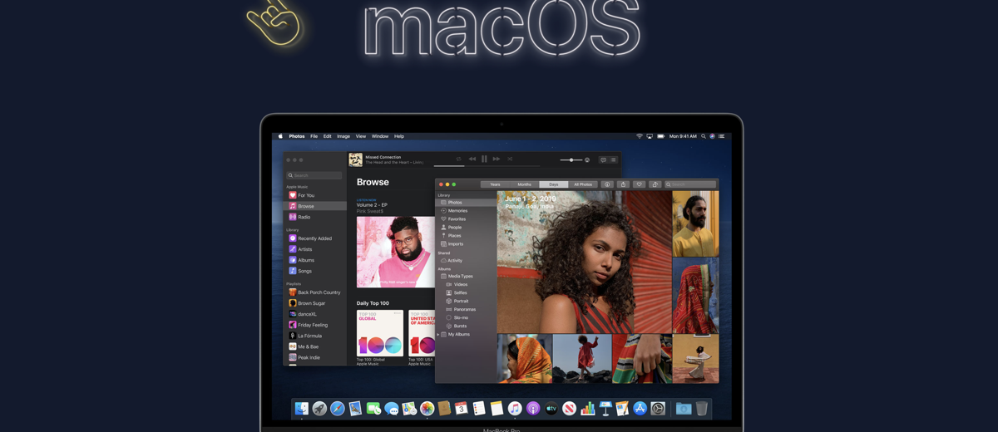
Task: Open the View menu
Action: (361, 136)
